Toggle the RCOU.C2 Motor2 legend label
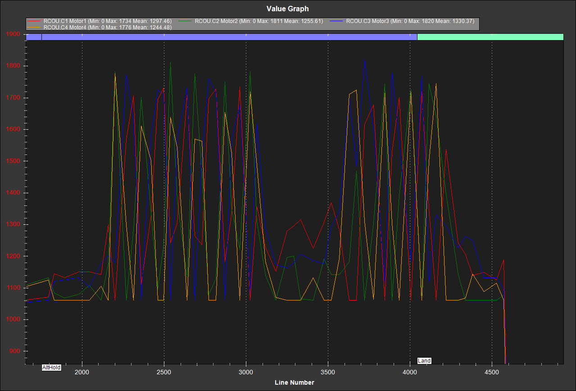Image resolution: width=576 pixels, height=391 pixels. tap(258, 21)
